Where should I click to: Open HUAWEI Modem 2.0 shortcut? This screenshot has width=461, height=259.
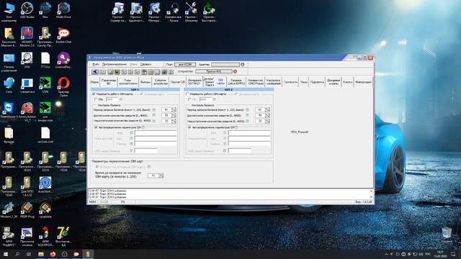(27, 37)
